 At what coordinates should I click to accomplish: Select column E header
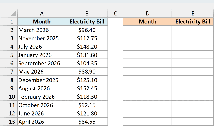coord(193,13)
